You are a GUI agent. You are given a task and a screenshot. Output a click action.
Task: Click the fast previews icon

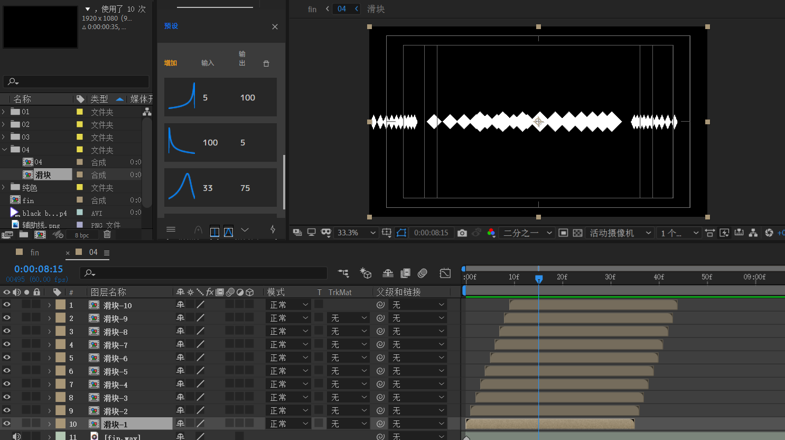pos(725,233)
